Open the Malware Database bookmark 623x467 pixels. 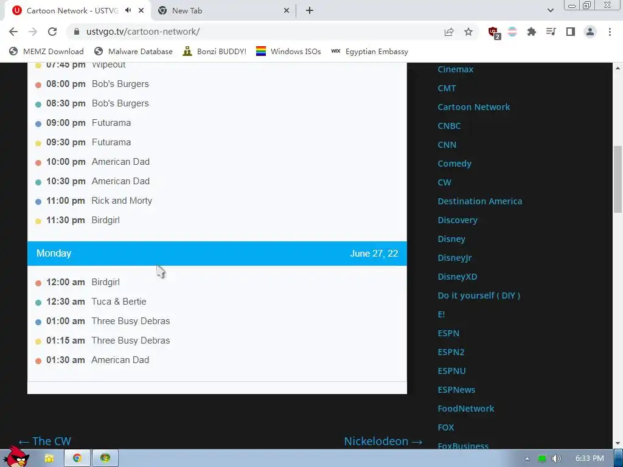click(x=133, y=52)
